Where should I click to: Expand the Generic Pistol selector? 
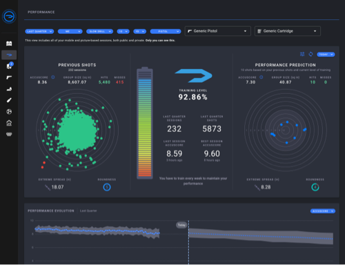217,31
